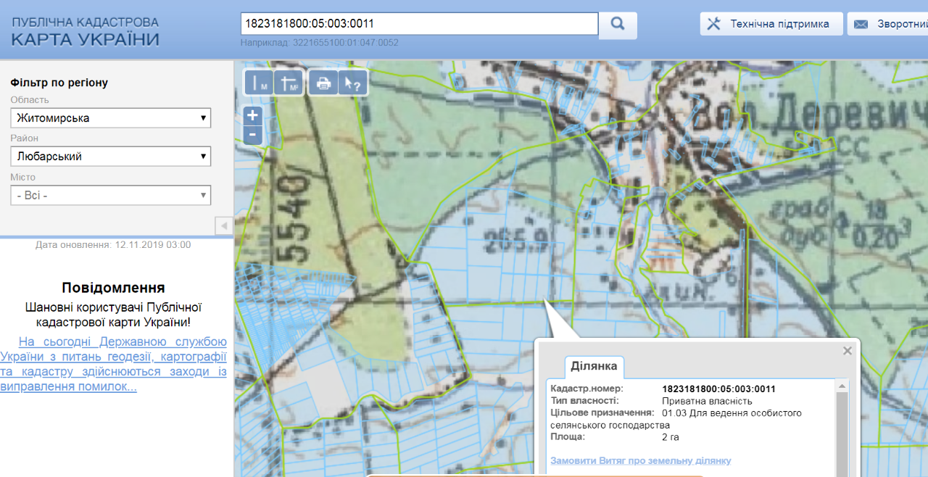Image resolution: width=928 pixels, height=477 pixels.
Task: Select the area measurement tool
Action: pyautogui.click(x=289, y=83)
